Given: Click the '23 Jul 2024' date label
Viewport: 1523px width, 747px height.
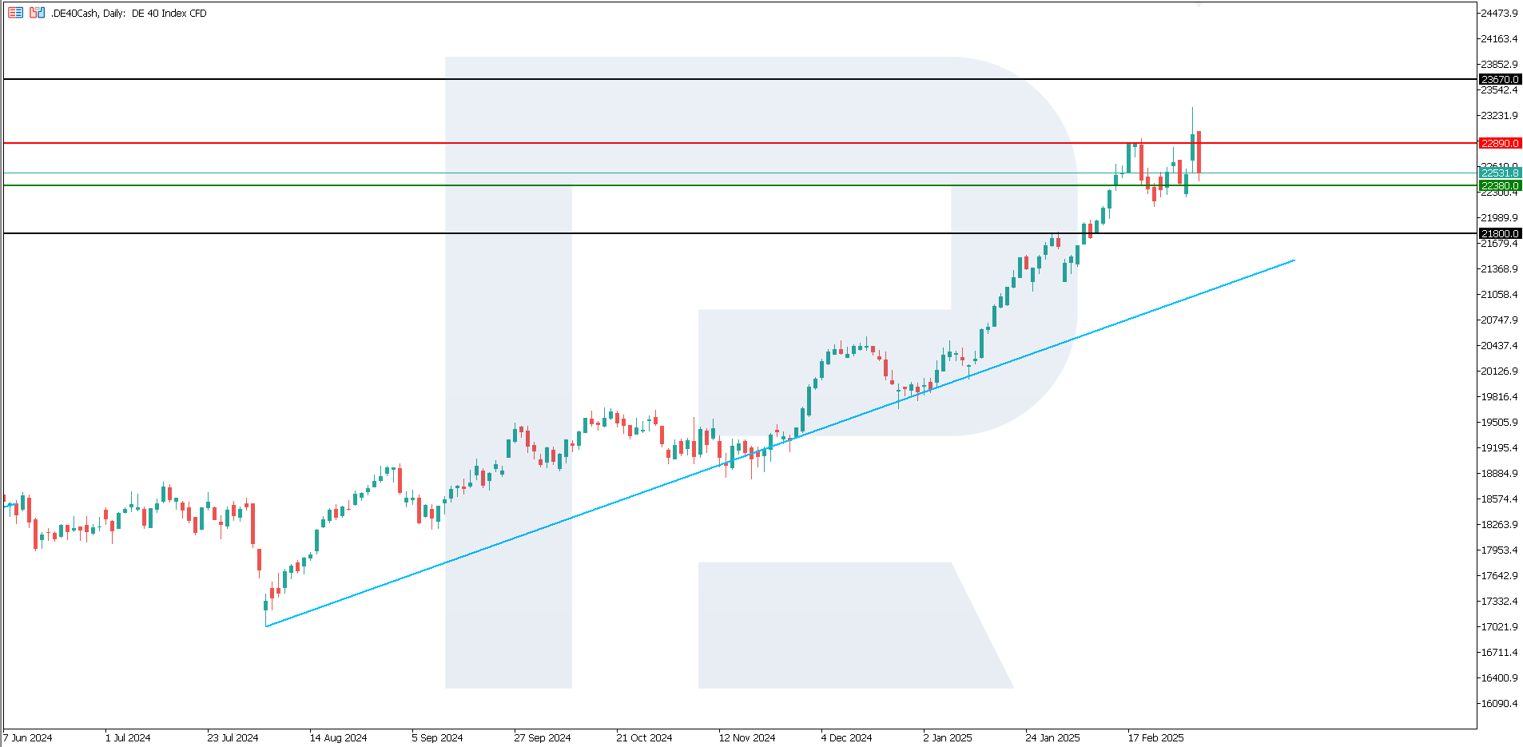Looking at the screenshot, I should point(233,738).
